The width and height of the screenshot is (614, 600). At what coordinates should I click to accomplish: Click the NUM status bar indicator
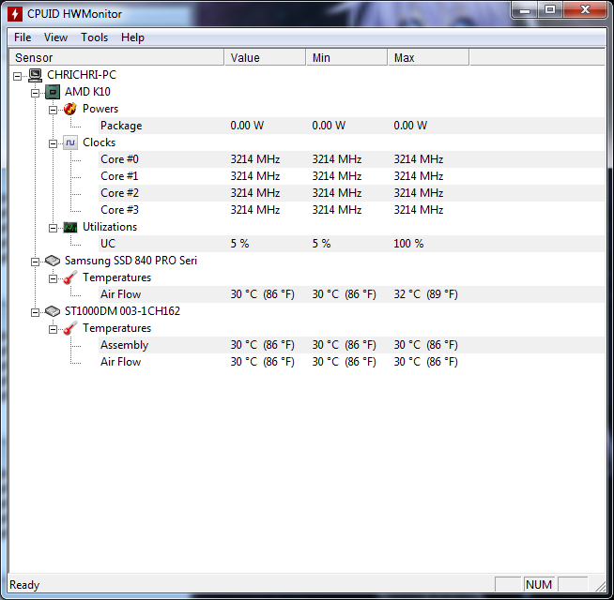(539, 584)
